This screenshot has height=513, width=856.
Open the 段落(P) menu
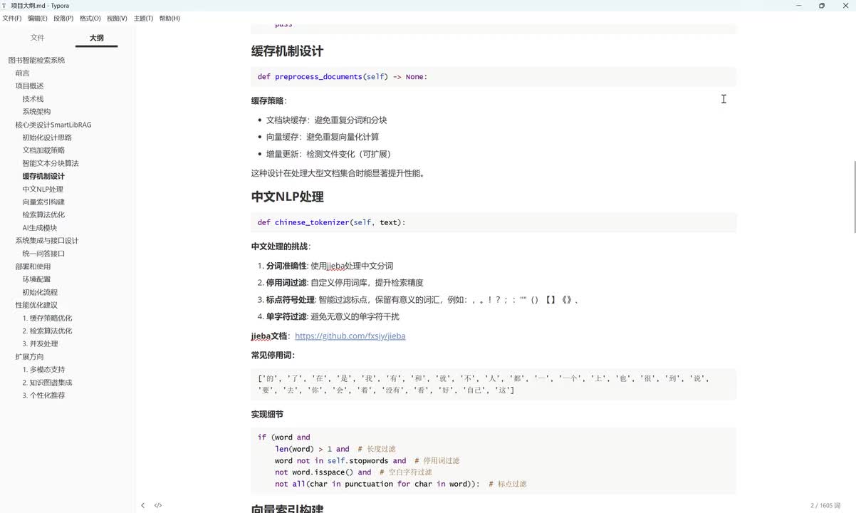click(63, 19)
